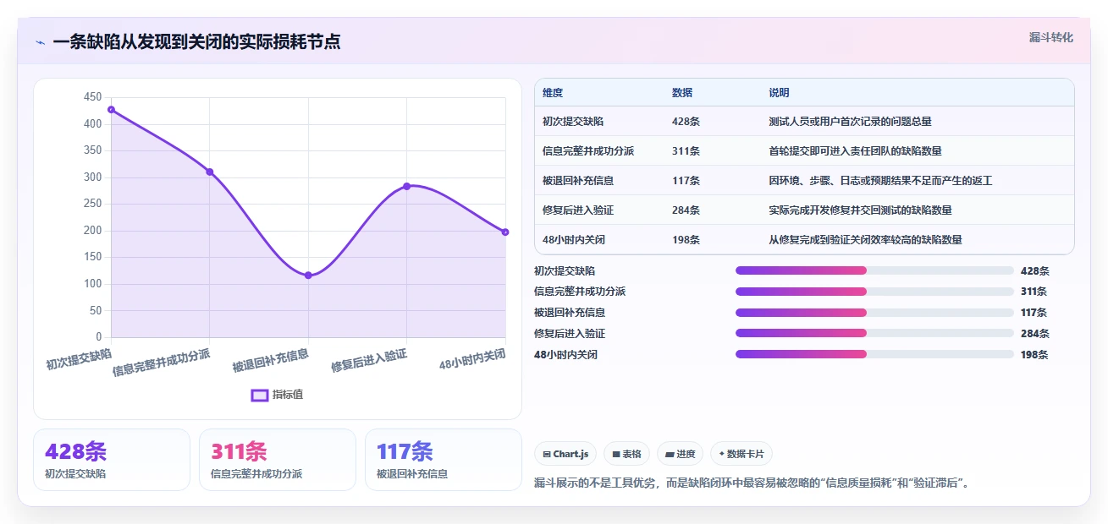Click the 198条 cell in the table
1108x524 pixels.
(686, 240)
